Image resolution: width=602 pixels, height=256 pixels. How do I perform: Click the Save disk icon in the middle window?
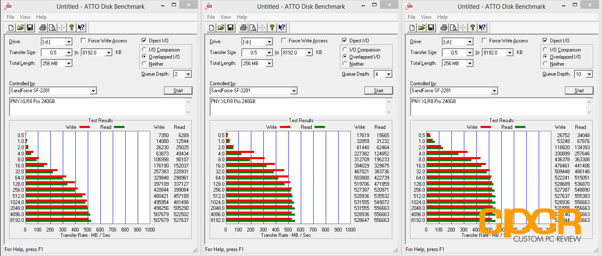click(x=230, y=27)
